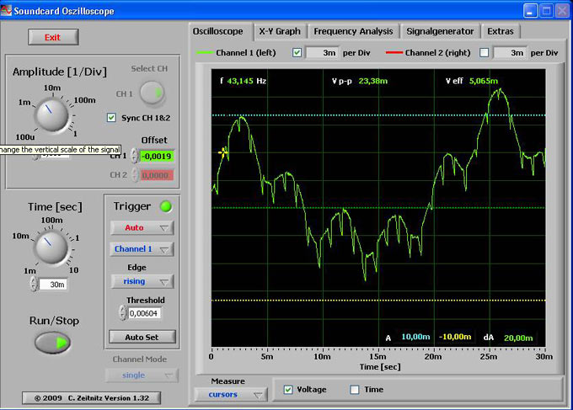Click the CH 1 offset stepper arrows
This screenshot has width=573, height=410.
135,156
